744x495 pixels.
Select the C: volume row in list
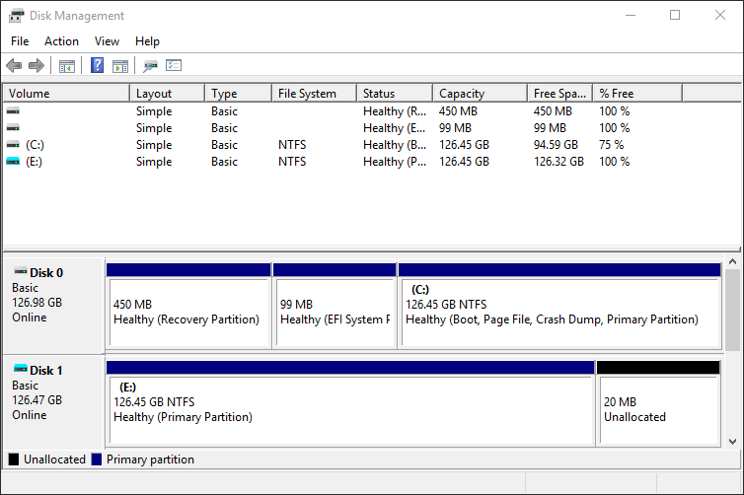36,145
